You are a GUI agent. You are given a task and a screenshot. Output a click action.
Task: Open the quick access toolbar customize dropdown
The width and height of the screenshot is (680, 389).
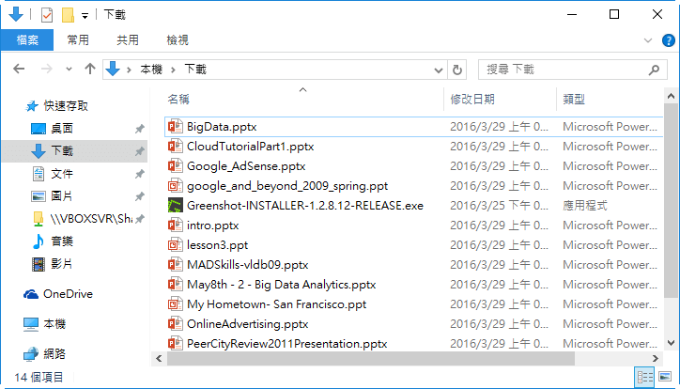[x=85, y=16]
